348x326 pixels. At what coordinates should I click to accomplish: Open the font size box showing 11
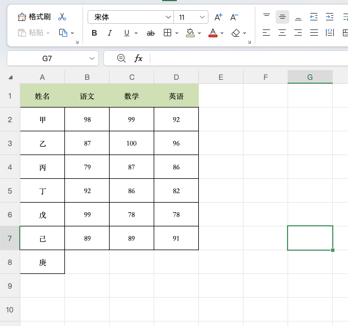coord(191,17)
